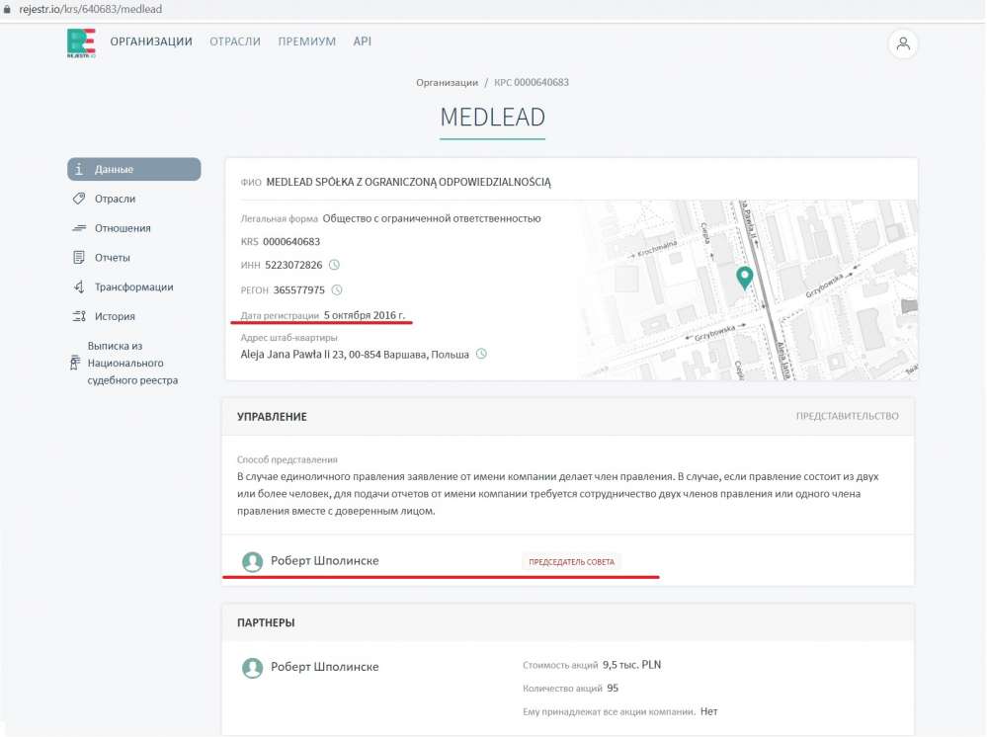Select Отношения in the left sidebar
This screenshot has height=737, width=987.
[x=123, y=228]
